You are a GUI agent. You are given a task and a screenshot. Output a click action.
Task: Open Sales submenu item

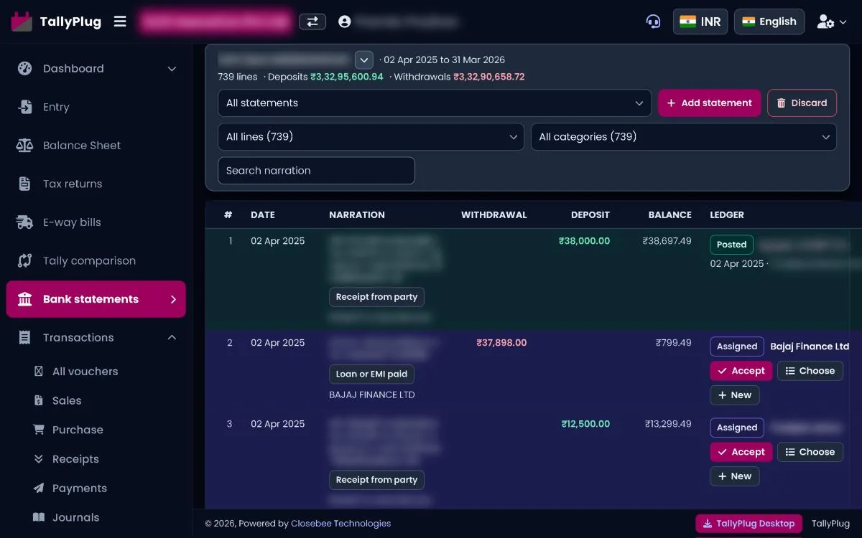67,401
